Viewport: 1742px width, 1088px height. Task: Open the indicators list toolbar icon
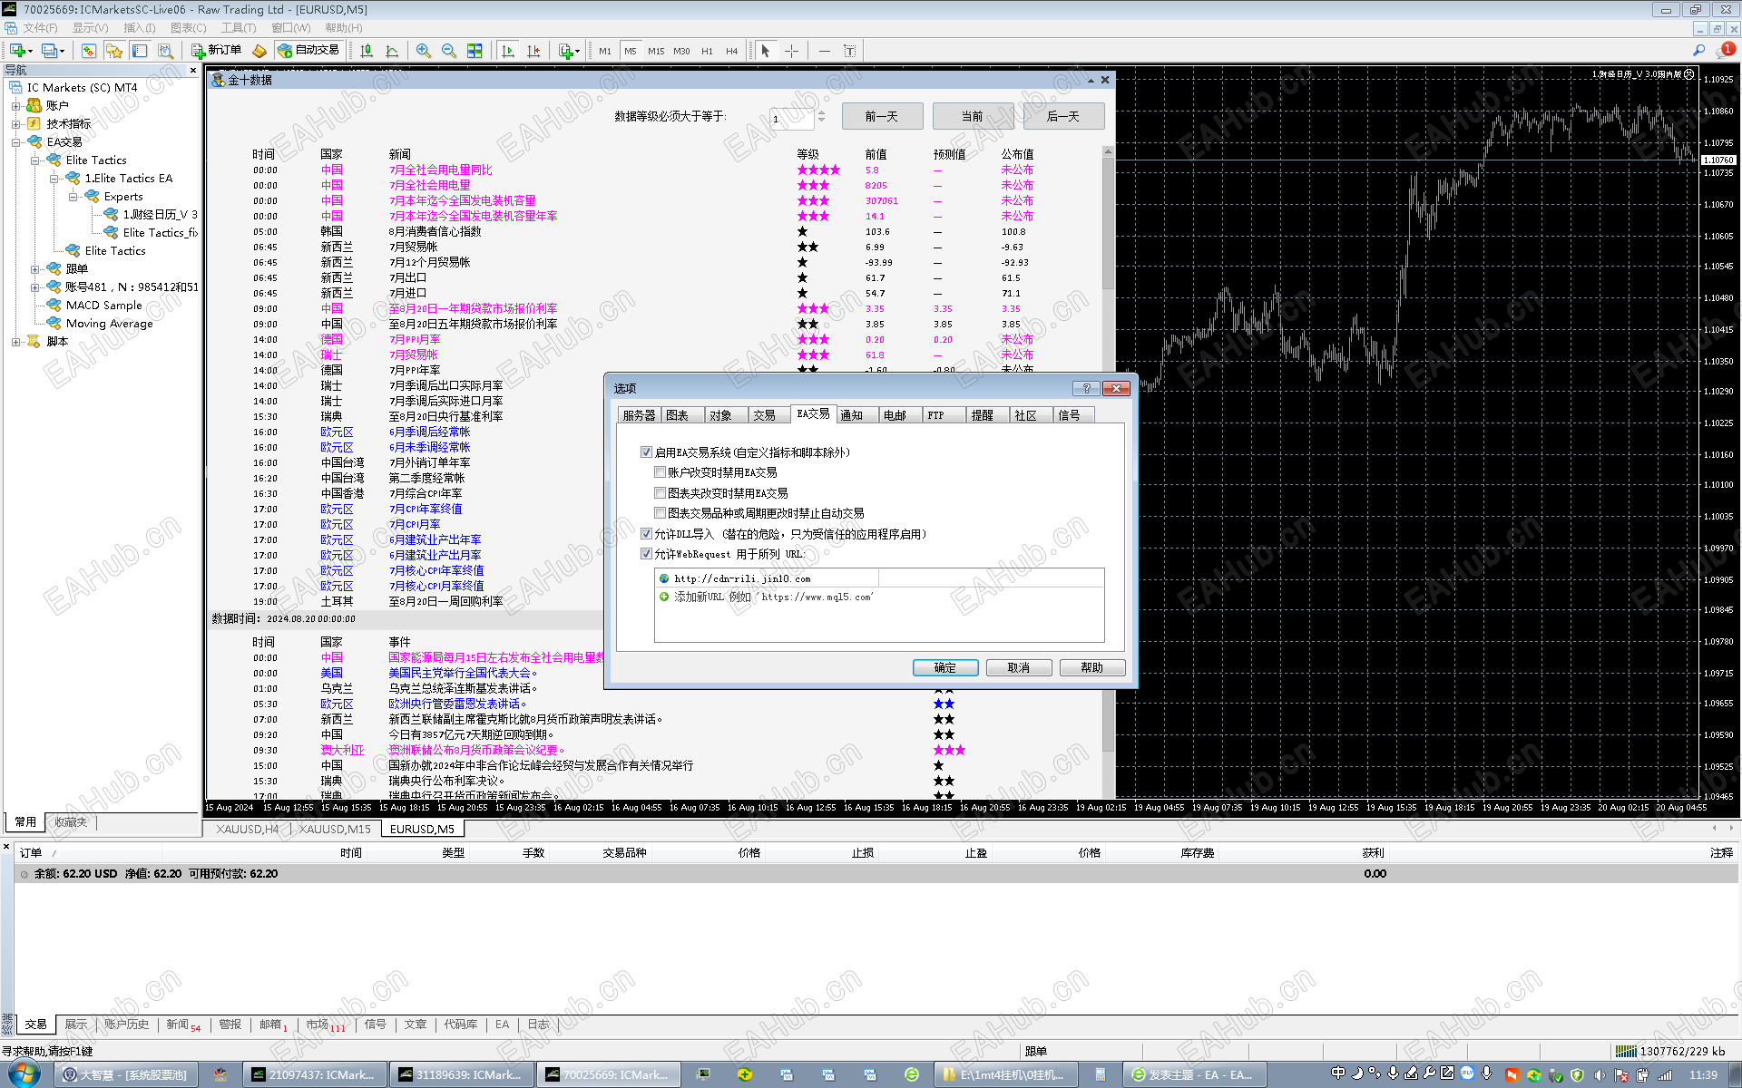coord(568,51)
